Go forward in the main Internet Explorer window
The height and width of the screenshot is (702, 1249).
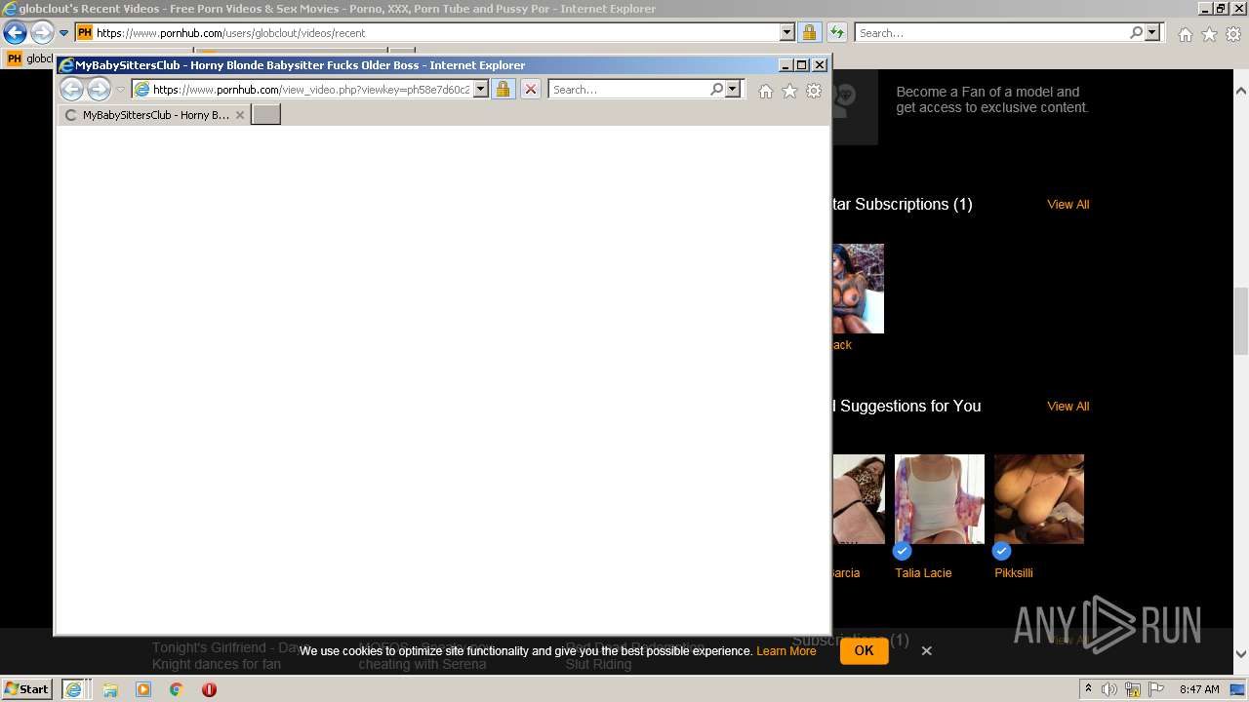pyautogui.click(x=41, y=32)
